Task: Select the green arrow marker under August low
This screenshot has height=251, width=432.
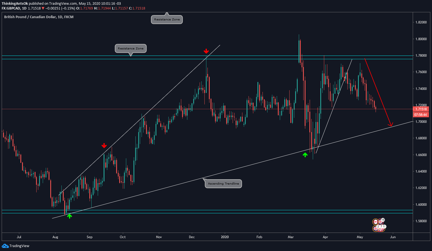Action: [x=70, y=216]
